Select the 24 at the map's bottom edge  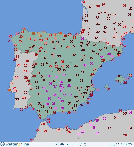pos(32,140)
